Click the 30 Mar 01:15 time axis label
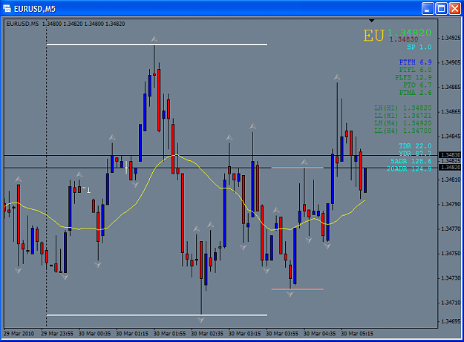This screenshot has height=342, width=464. pyautogui.click(x=132, y=334)
